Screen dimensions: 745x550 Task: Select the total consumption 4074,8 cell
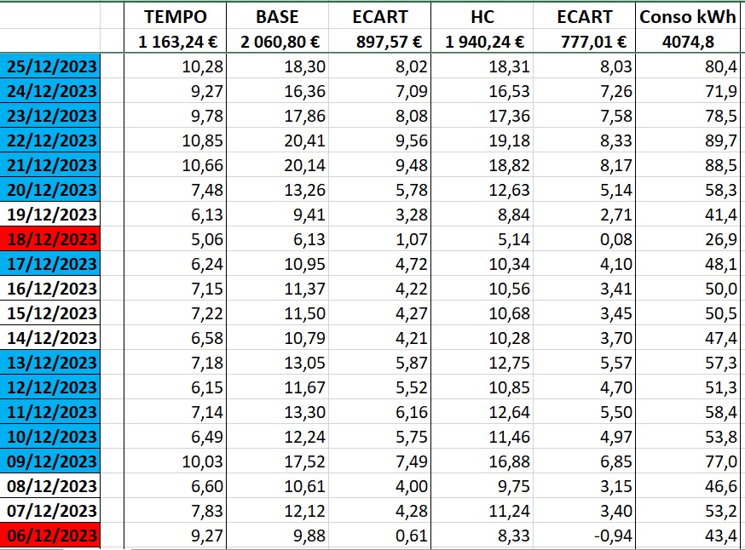pos(687,41)
